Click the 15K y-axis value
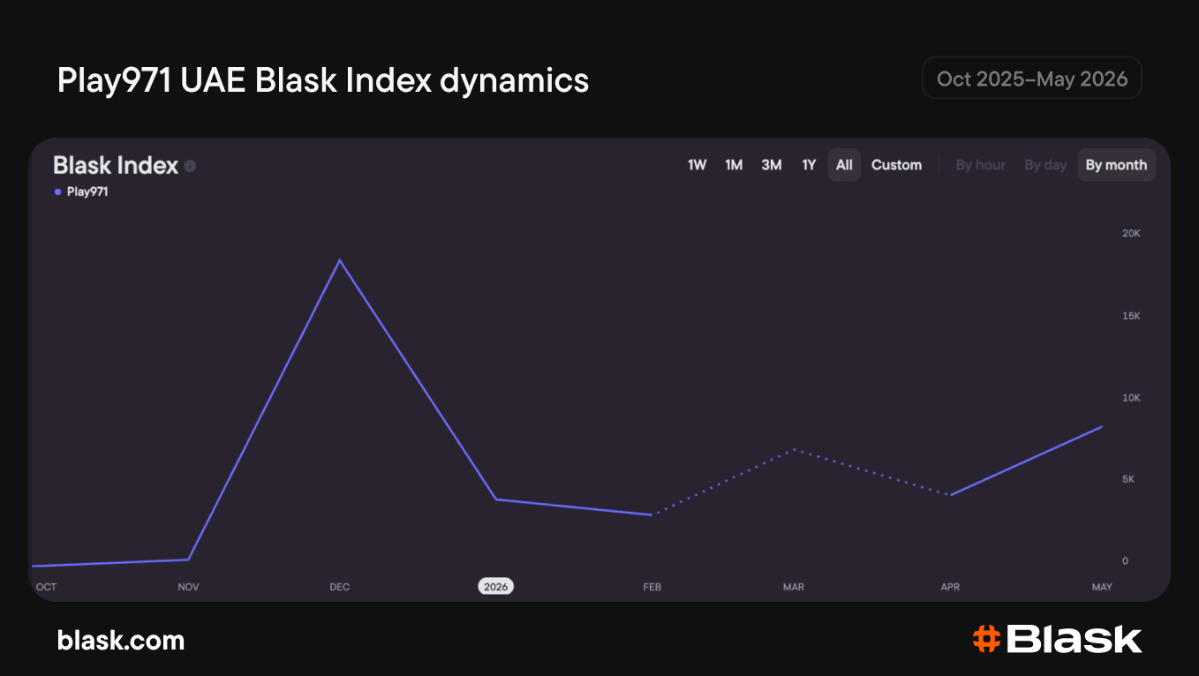 point(1131,316)
